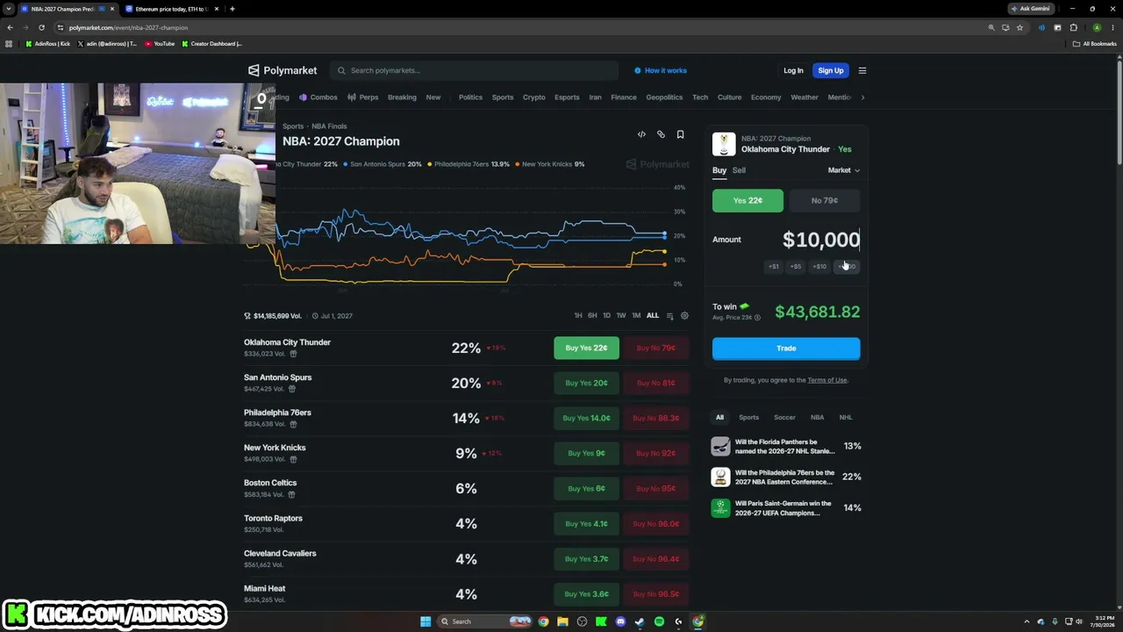This screenshot has width=1123, height=632.
Task: Set chart range to 1M
Action: pos(636,316)
